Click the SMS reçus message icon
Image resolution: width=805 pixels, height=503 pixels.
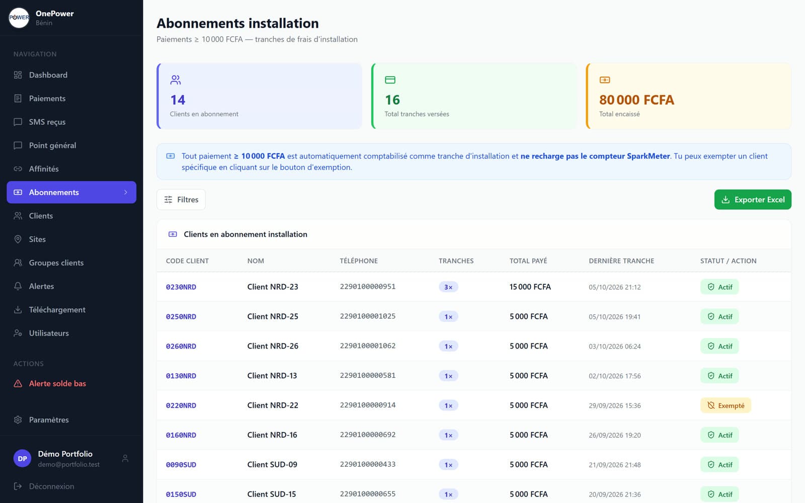coord(18,122)
